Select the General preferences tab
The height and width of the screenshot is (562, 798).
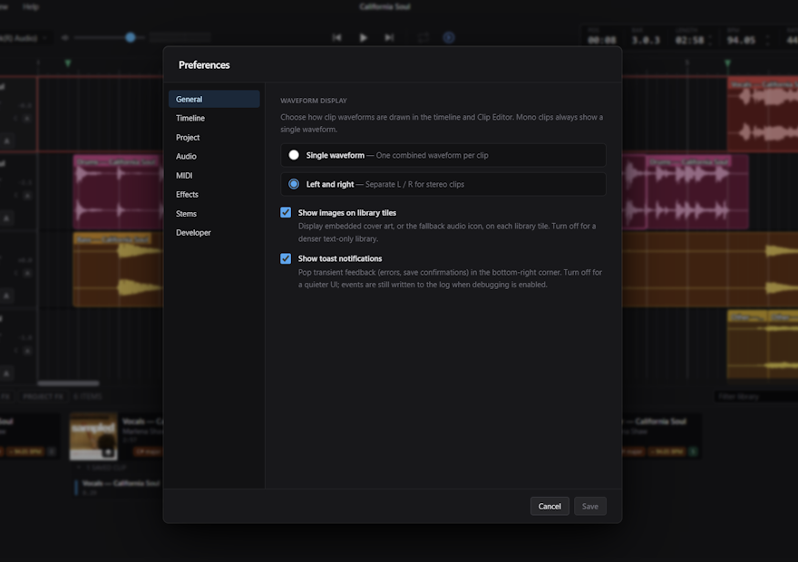click(x=214, y=99)
